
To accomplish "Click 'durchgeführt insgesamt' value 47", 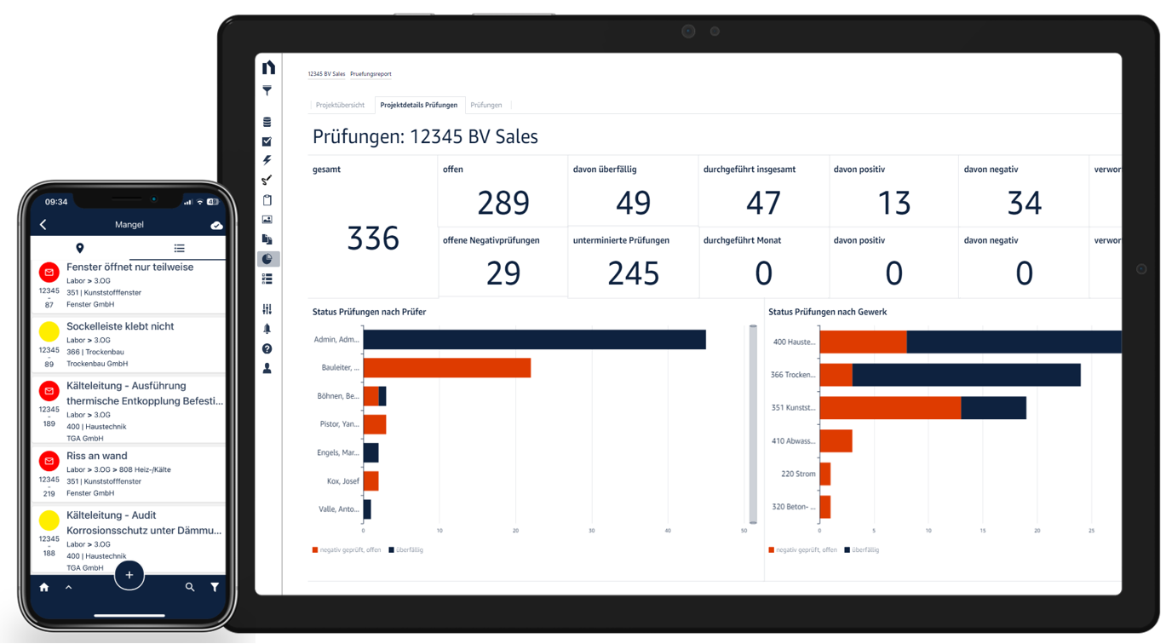I will click(763, 203).
